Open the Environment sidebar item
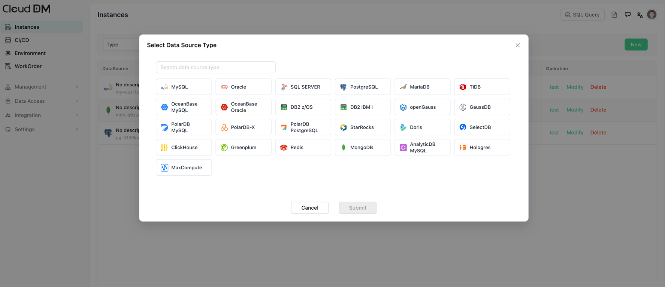The width and height of the screenshot is (665, 287). pyautogui.click(x=42, y=53)
